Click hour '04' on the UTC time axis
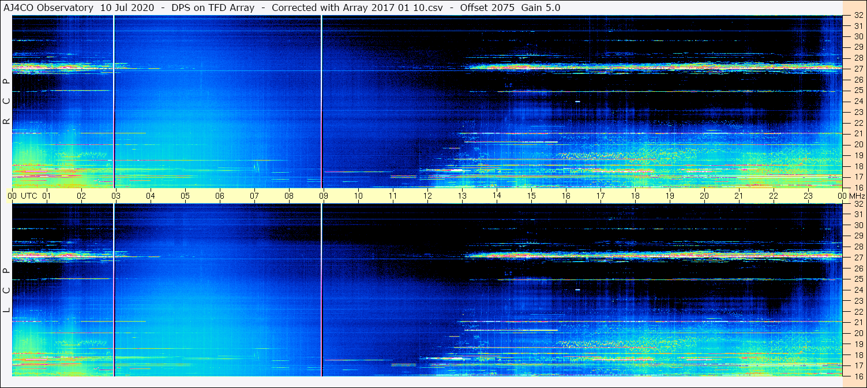 click(151, 196)
